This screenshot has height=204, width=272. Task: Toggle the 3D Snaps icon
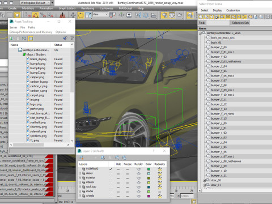(28, 15)
